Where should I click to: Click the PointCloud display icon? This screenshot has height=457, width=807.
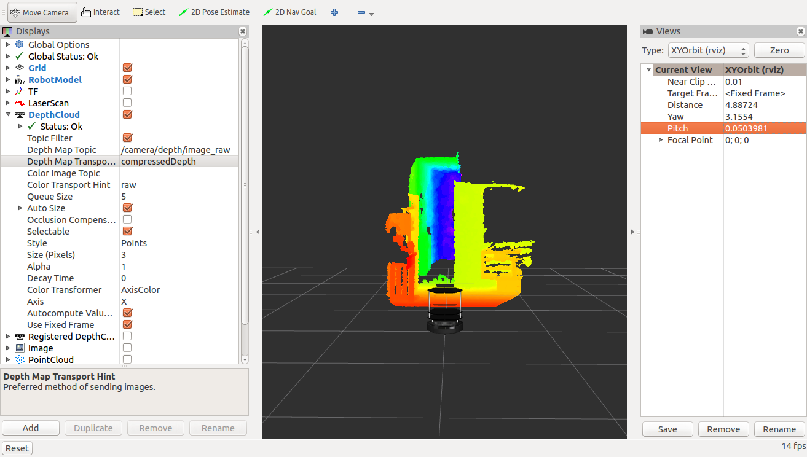[x=20, y=359]
